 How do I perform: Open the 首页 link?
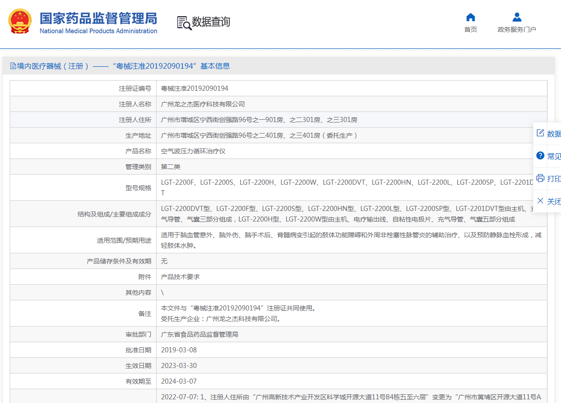click(x=470, y=29)
